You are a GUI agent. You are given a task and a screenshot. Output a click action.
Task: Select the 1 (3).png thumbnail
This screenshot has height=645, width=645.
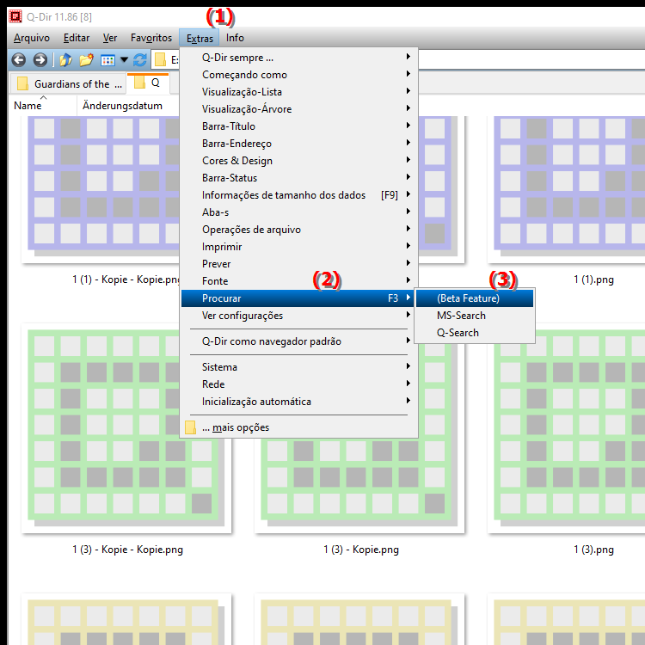pos(567,428)
